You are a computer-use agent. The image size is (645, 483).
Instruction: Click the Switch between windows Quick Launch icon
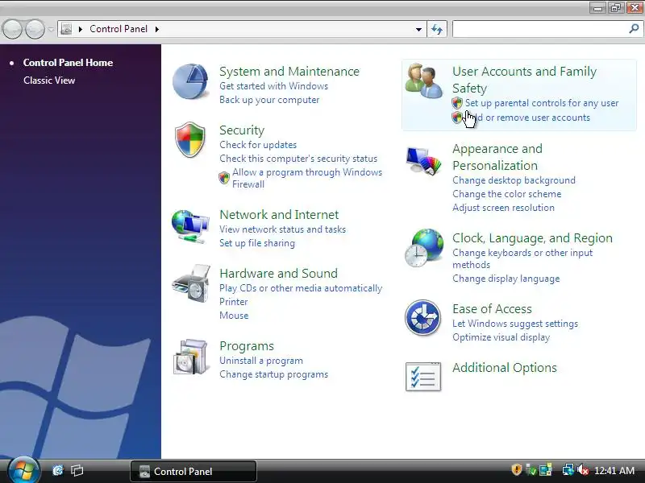click(x=77, y=470)
